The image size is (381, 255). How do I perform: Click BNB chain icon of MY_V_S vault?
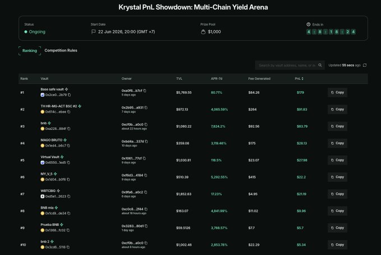(x=43, y=180)
